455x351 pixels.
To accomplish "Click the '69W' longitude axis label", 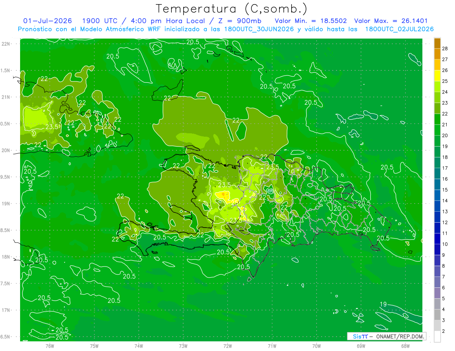I will pyautogui.click(x=361, y=346).
